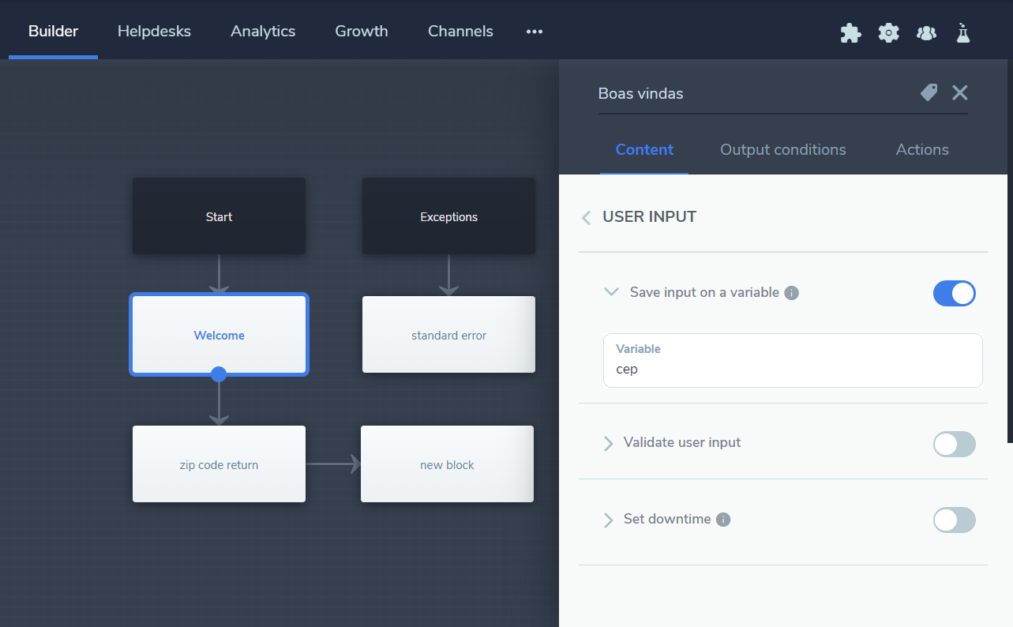
Task: Open the puzzle piece integrations icon
Action: pos(850,32)
